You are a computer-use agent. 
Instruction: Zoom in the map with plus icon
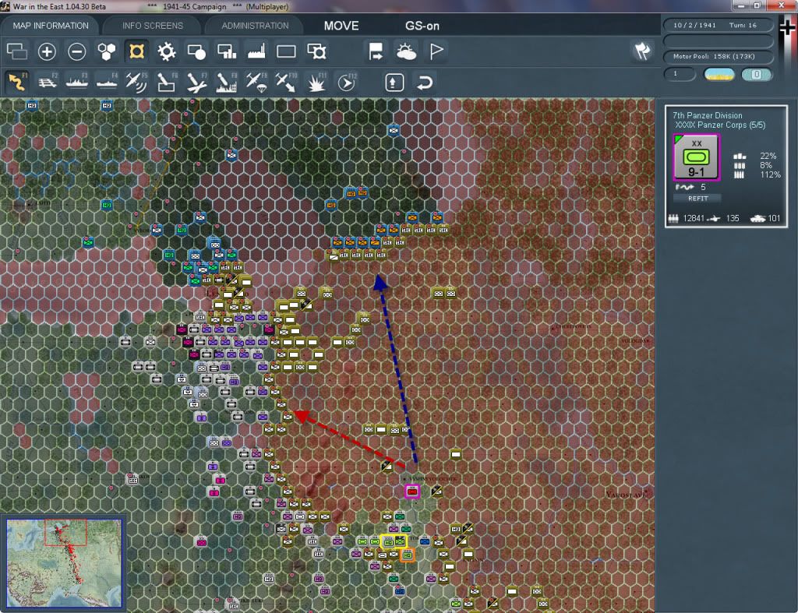tap(47, 51)
